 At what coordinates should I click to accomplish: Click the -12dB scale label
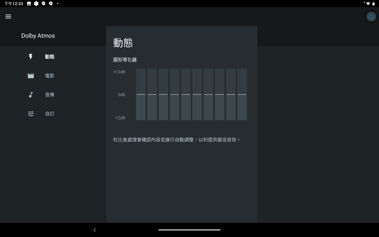(x=120, y=118)
